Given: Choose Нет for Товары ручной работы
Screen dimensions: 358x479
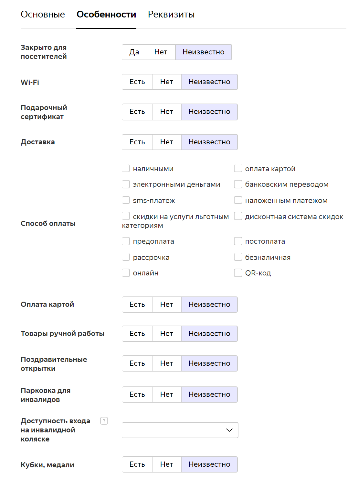Looking at the screenshot, I should pos(167,334).
